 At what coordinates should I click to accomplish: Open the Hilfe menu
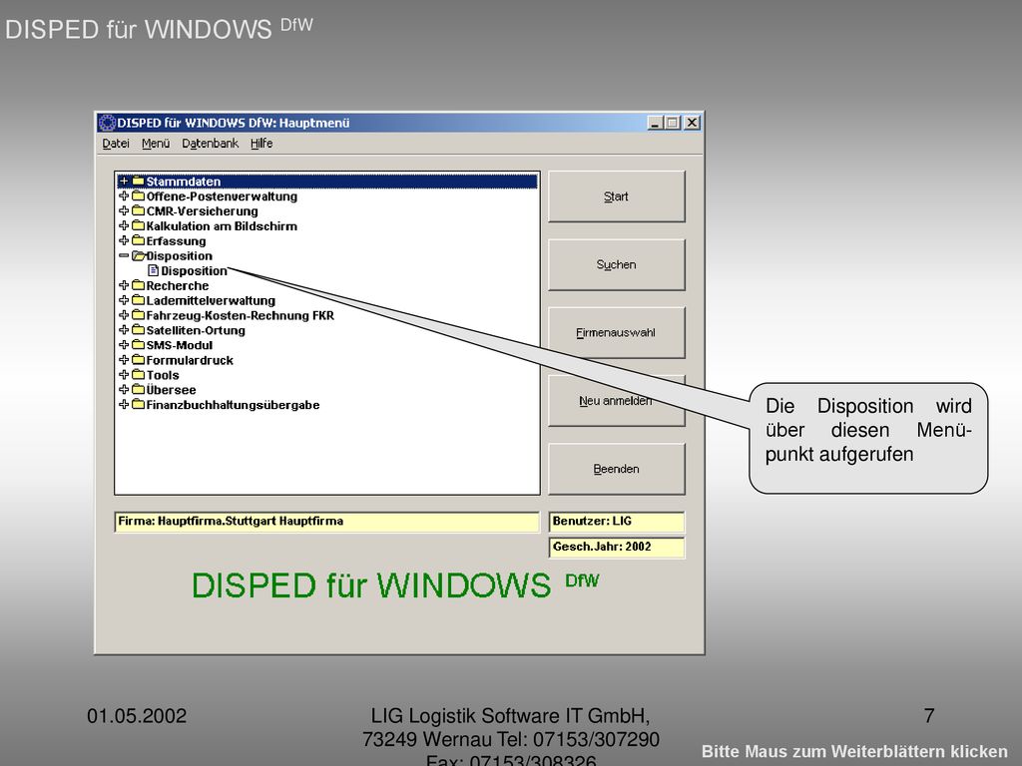pos(261,144)
